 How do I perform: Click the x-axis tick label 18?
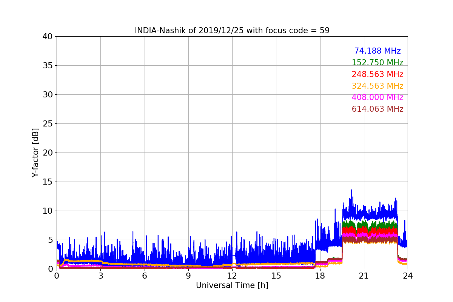pyautogui.click(x=320, y=276)
